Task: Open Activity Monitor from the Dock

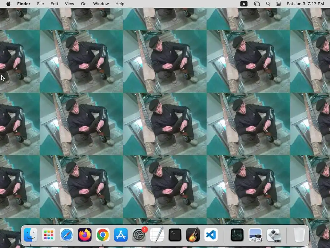Action: [x=237, y=235]
